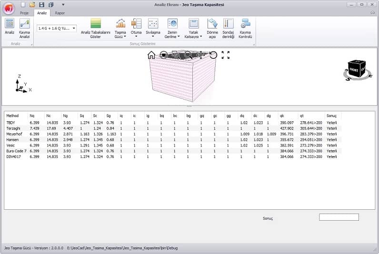Image resolution: width=379 pixels, height=254 pixels.
Task: Click the save icon in quick access toolbar
Action: (41, 4)
